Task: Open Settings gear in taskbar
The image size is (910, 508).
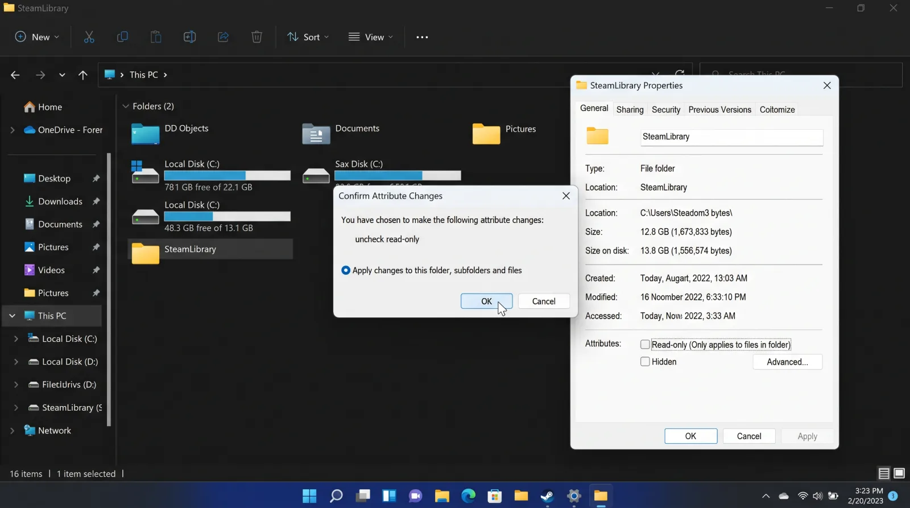Action: (x=574, y=496)
